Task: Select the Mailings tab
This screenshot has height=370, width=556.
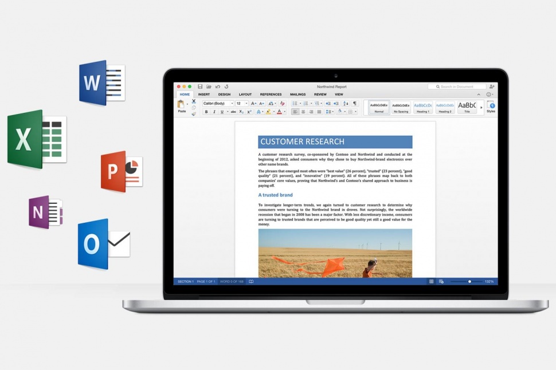Action: [x=298, y=95]
